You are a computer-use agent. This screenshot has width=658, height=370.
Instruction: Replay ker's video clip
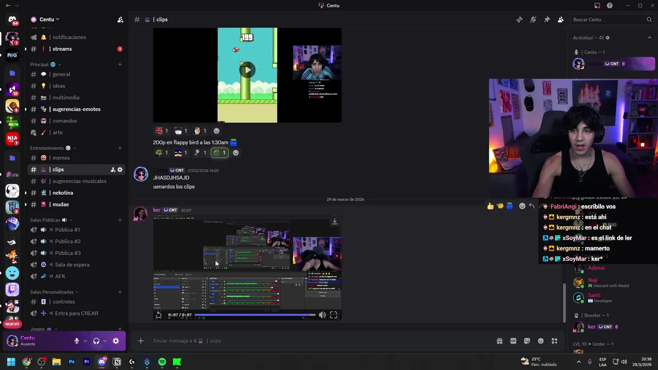[159, 315]
